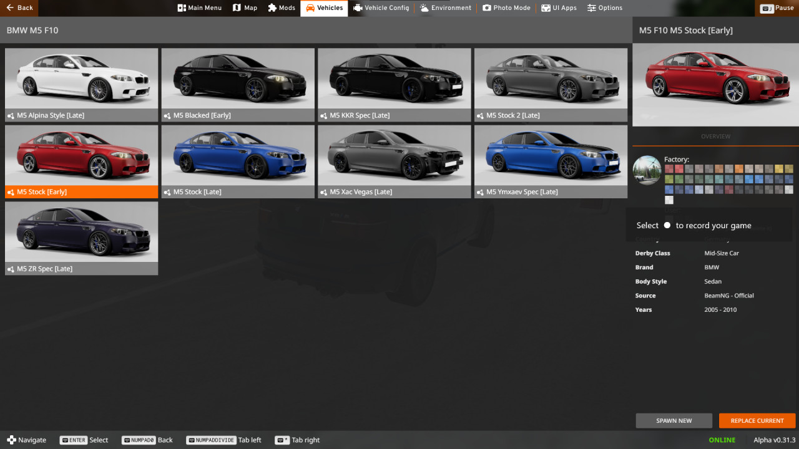Select the blue M5 Stock [Late] car thumbnail
This screenshot has height=449, width=799.
pyautogui.click(x=238, y=155)
